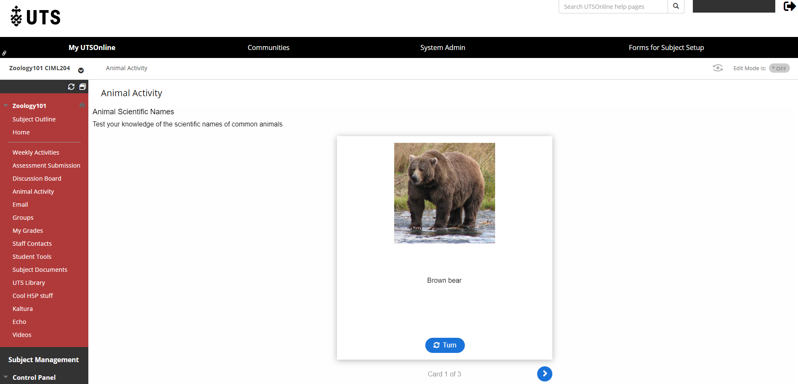Click the Zoology101 course title link
The height and width of the screenshot is (384, 798).
(29, 106)
